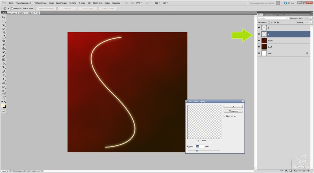
Task: Toggle visibility of the Фон layer
Action: [x=259, y=53]
